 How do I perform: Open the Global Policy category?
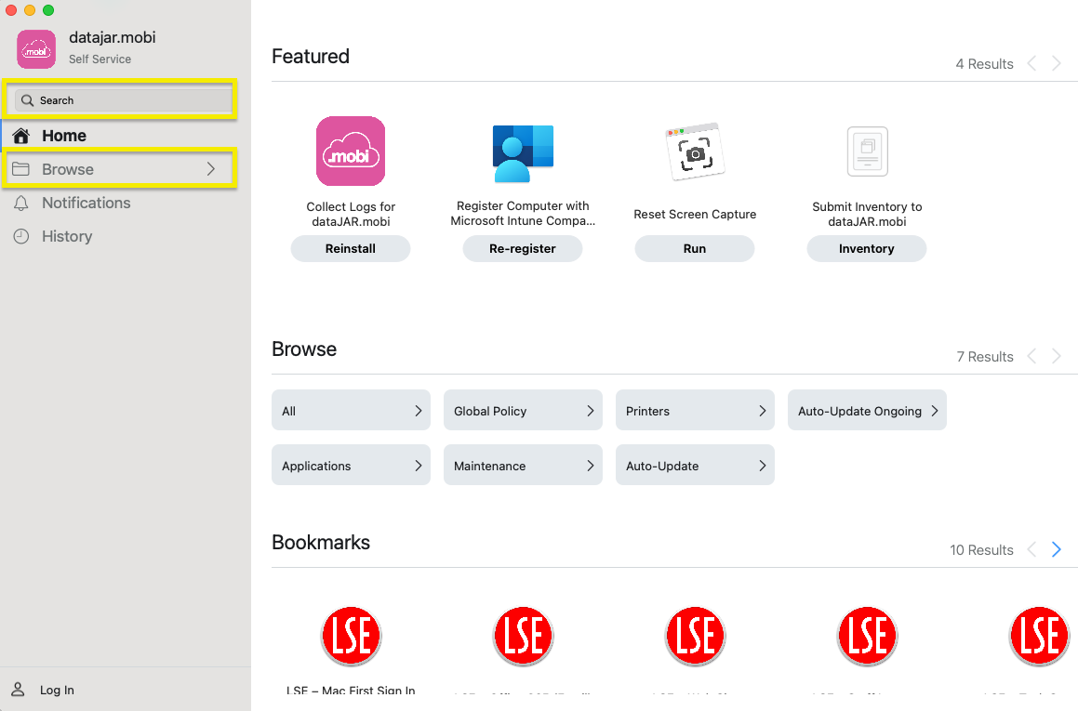tap(523, 411)
